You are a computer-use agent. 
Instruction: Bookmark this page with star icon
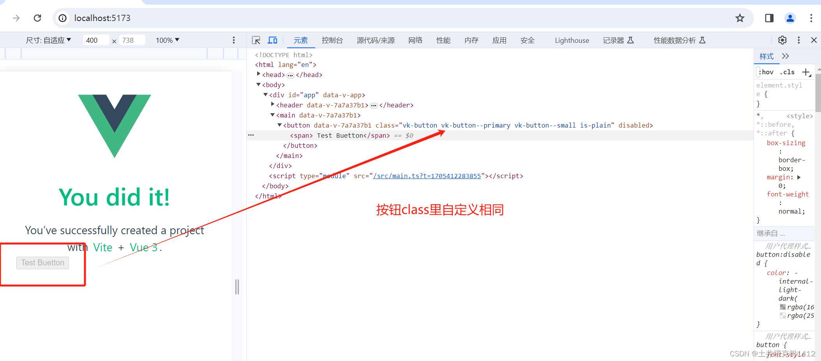(740, 18)
